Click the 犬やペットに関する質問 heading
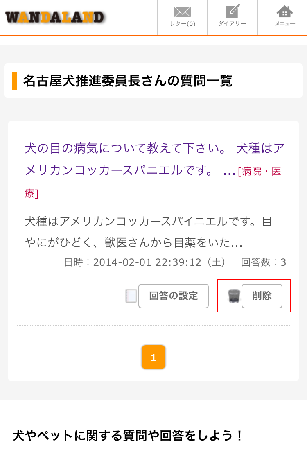This screenshot has width=307, height=450. coord(128,435)
